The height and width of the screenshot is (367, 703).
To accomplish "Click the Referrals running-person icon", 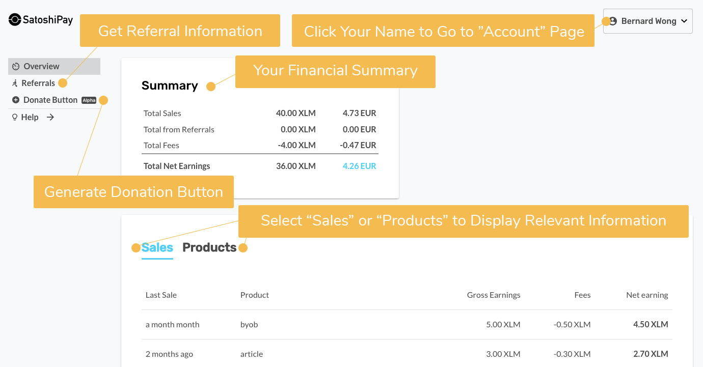I will click(x=15, y=83).
